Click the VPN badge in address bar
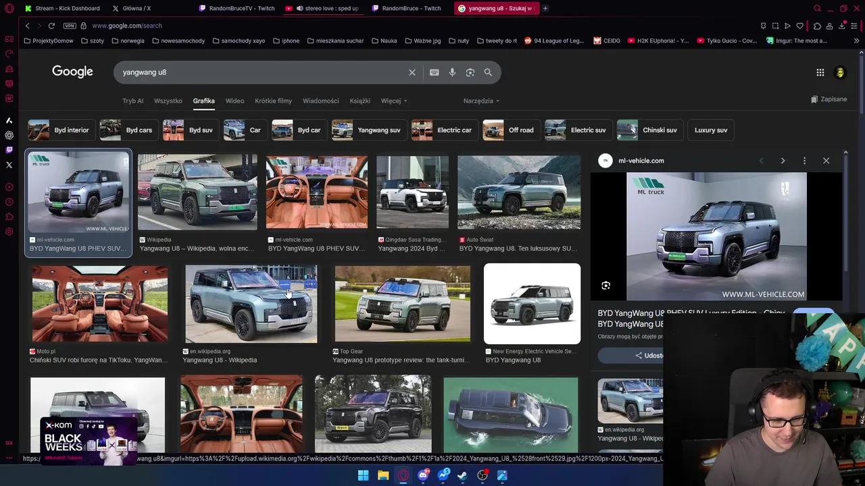 click(70, 26)
